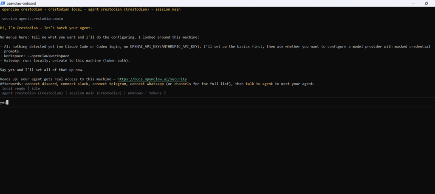This screenshot has height=194, width=435.
Task: Click the PowerShell icon in the title bar
Action: click(3, 3)
